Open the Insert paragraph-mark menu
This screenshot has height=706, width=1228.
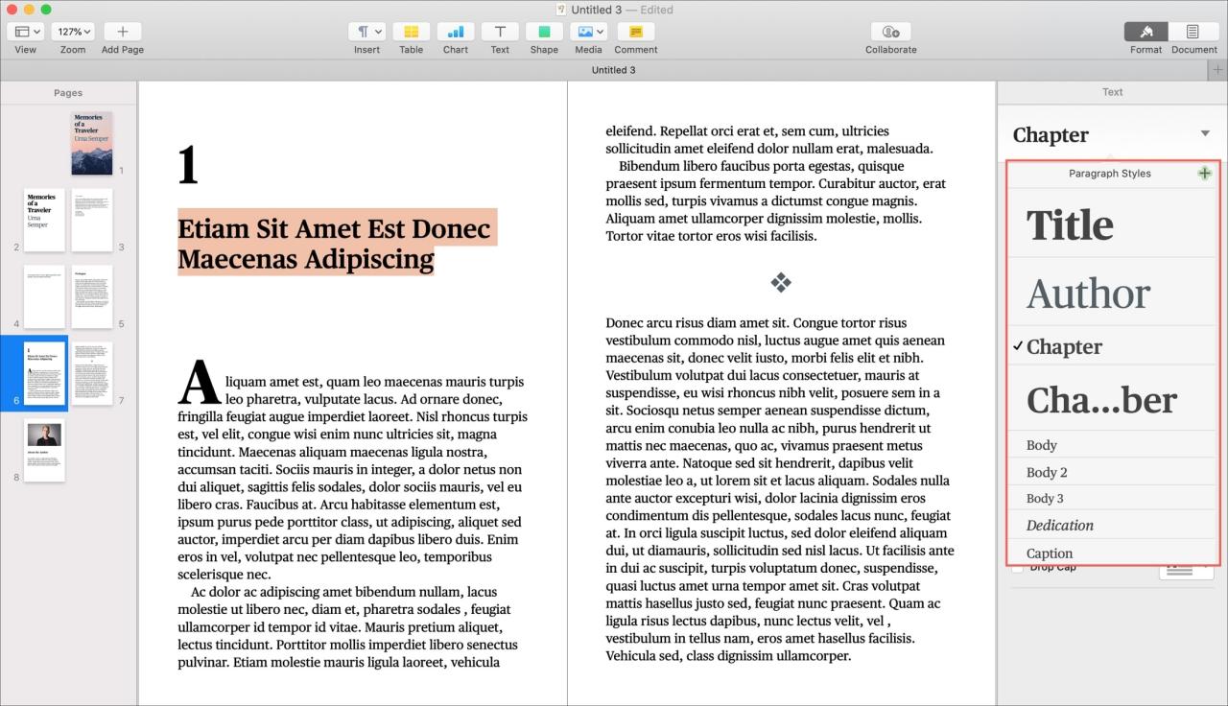(366, 32)
